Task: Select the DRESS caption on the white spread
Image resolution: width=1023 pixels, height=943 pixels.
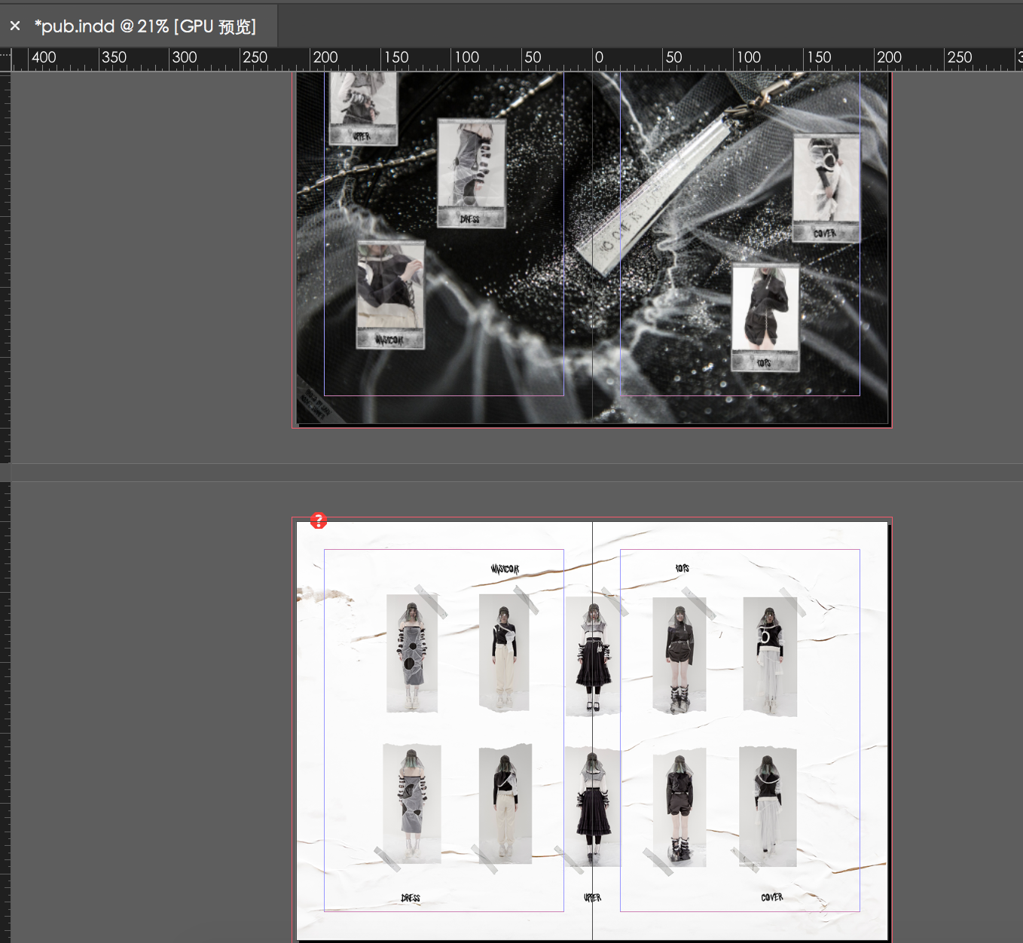Action: (411, 898)
